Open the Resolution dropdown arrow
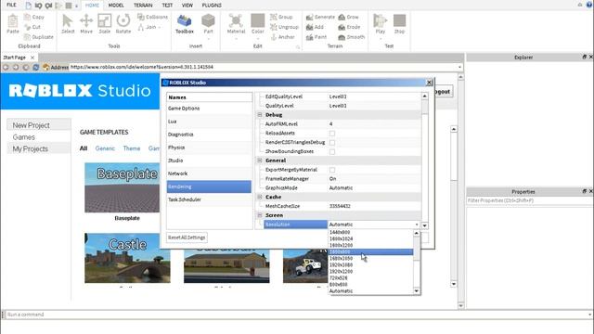Image resolution: width=594 pixels, height=334 pixels. click(x=417, y=225)
